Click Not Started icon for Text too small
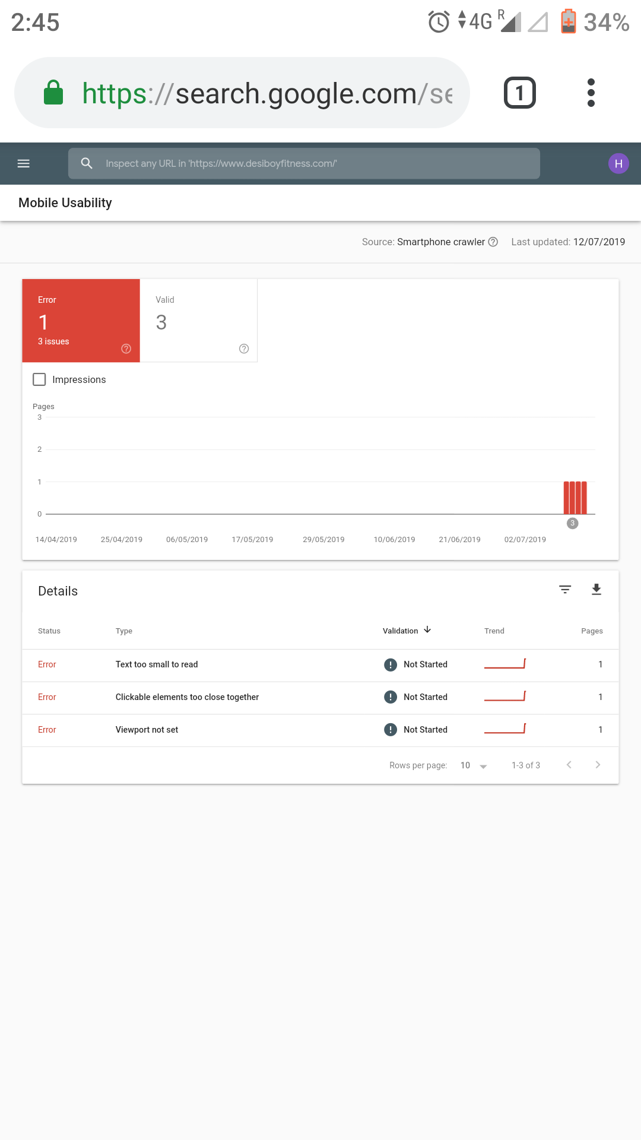Screen dimensions: 641x1140 (391, 665)
